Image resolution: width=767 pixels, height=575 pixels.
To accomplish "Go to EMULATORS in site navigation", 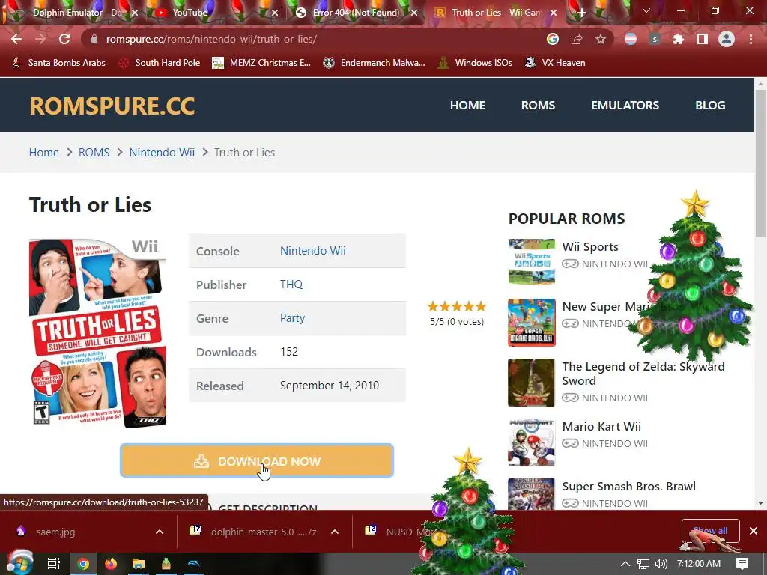I will (x=625, y=105).
